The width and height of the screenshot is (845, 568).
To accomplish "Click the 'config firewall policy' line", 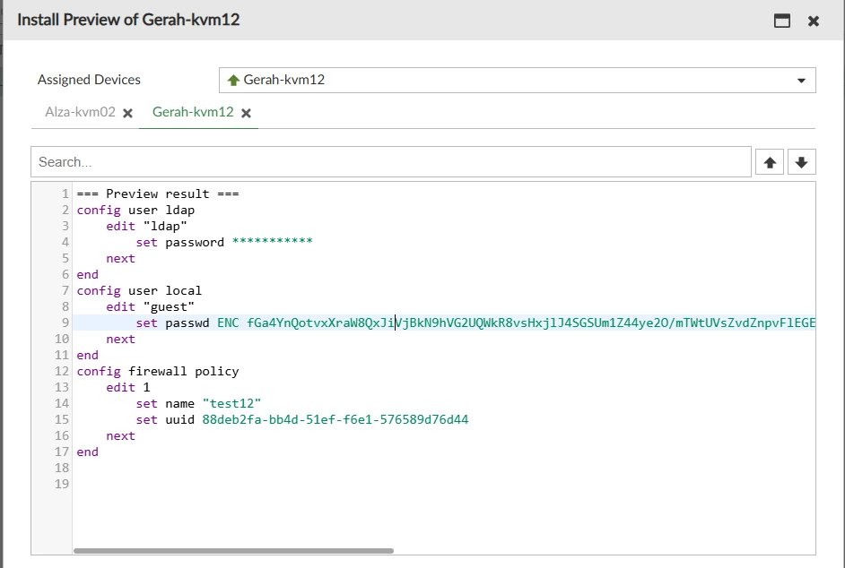I will click(x=158, y=372).
